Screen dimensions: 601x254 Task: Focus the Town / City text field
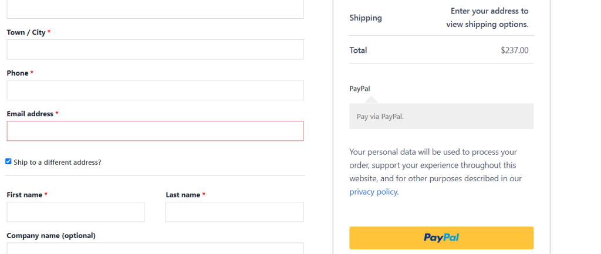pyautogui.click(x=155, y=49)
